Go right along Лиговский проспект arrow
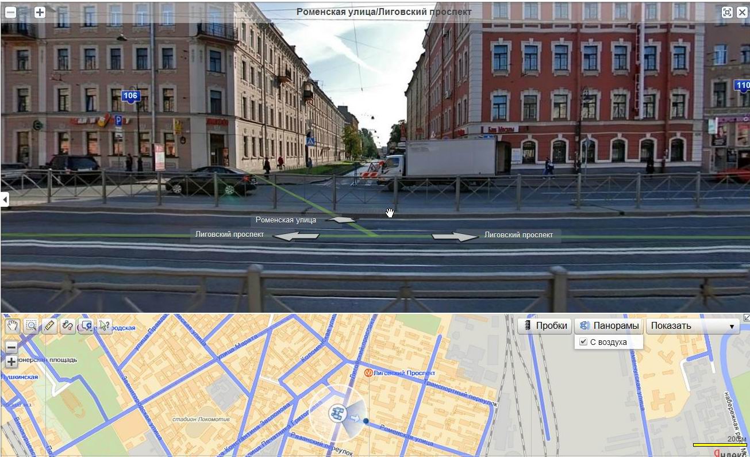 tap(455, 236)
